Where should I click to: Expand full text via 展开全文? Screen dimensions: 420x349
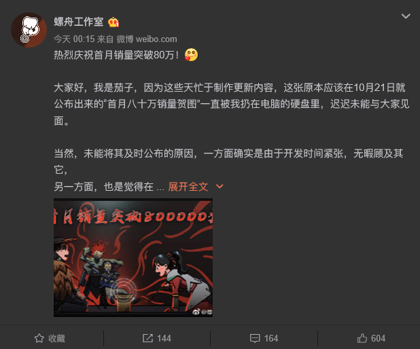coord(188,187)
